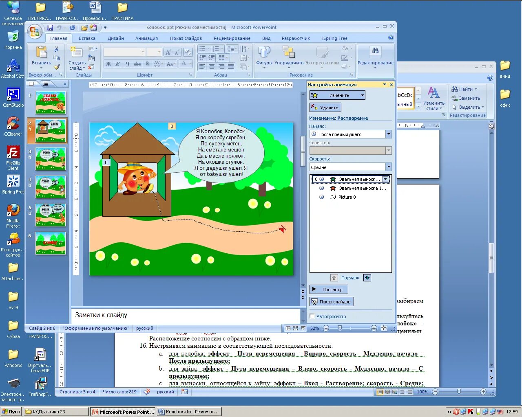522x417 pixels.
Task: Switch to Колобок.doc on the taskbar
Action: [188, 412]
